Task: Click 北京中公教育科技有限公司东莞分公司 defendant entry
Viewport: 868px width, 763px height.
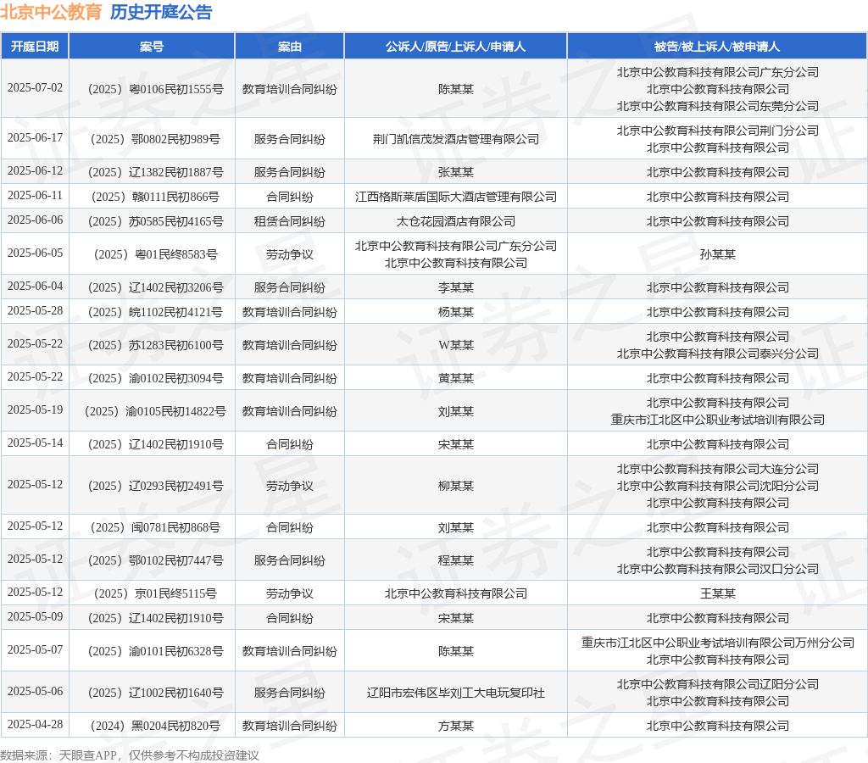Action: pos(717,106)
